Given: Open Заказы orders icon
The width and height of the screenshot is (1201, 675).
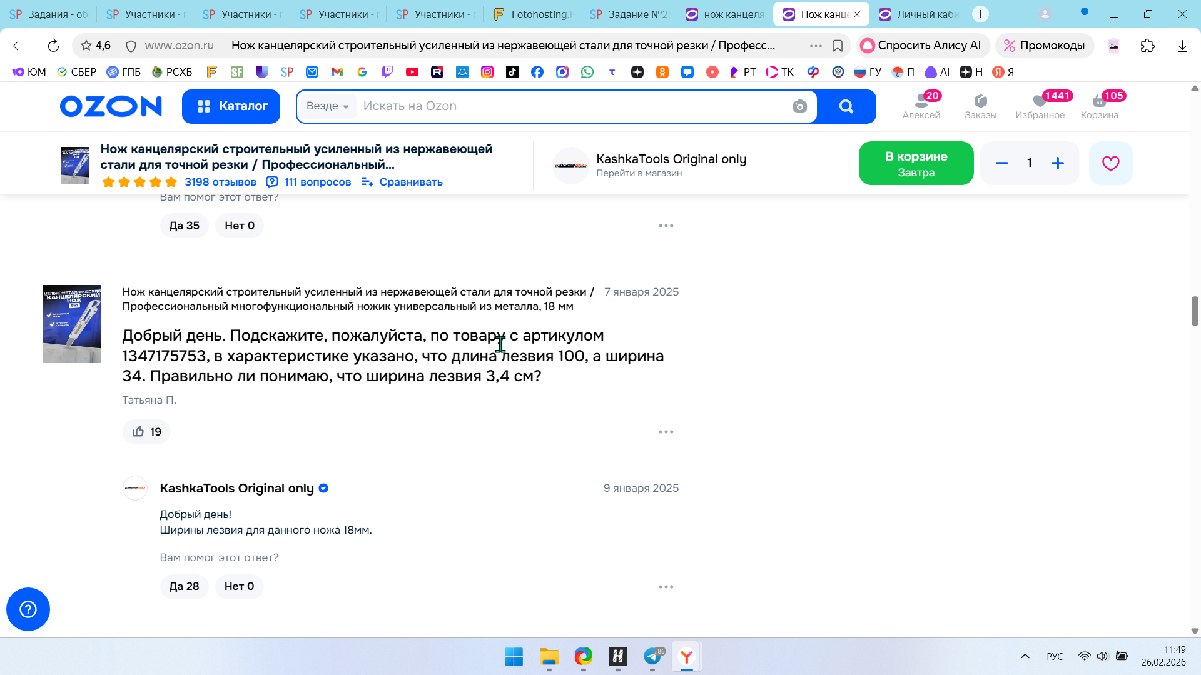Looking at the screenshot, I should pyautogui.click(x=980, y=106).
